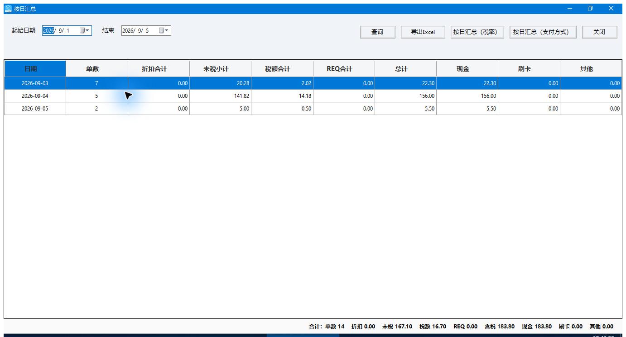Click the 5.00 untaxed subtotal cell
Image resolution: width=626 pixels, height=337 pixels.
click(x=220, y=109)
